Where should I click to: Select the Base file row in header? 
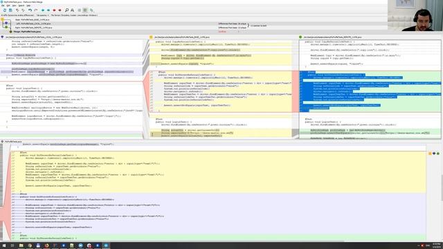tap(33, 20)
